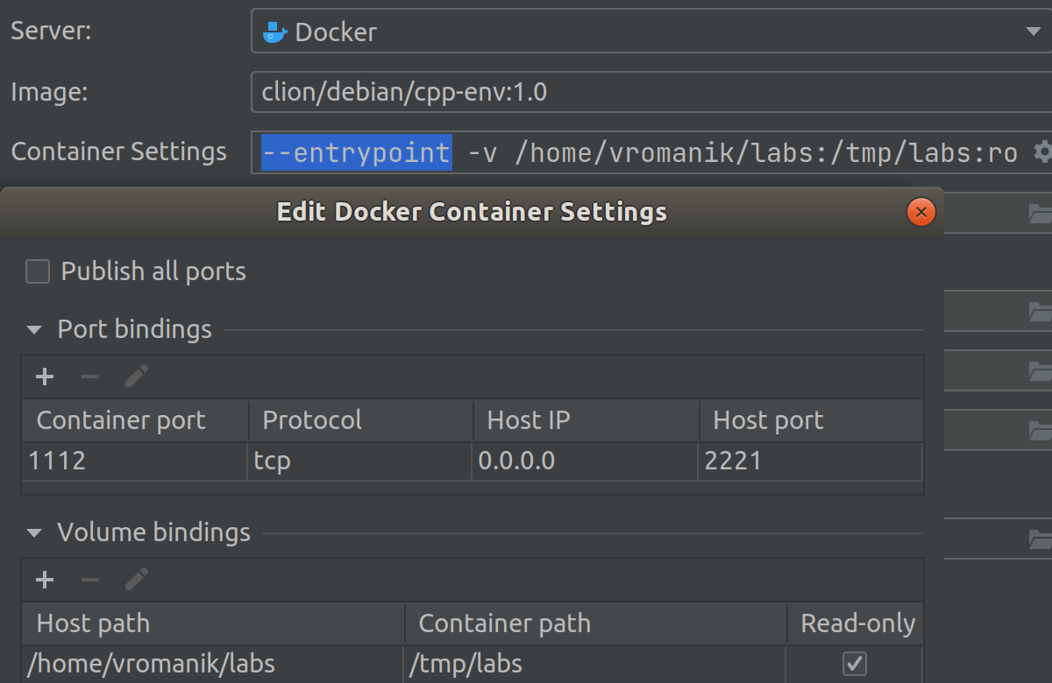Image resolution: width=1052 pixels, height=683 pixels.
Task: Click the Host port column header
Action: coord(812,420)
